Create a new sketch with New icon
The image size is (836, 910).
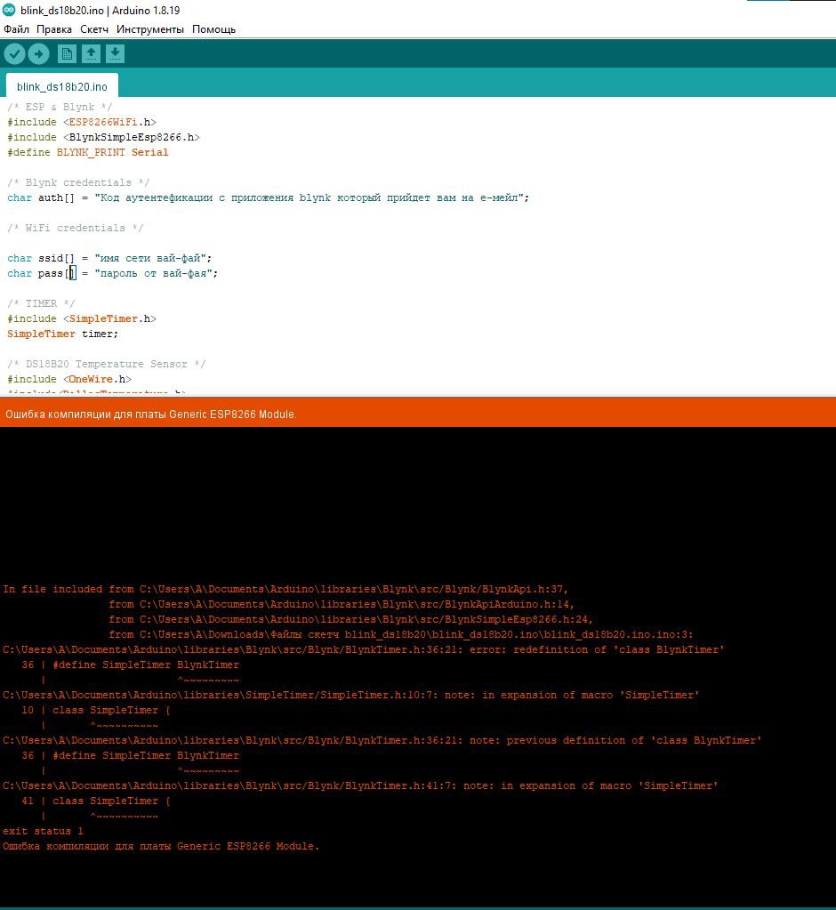pos(67,54)
